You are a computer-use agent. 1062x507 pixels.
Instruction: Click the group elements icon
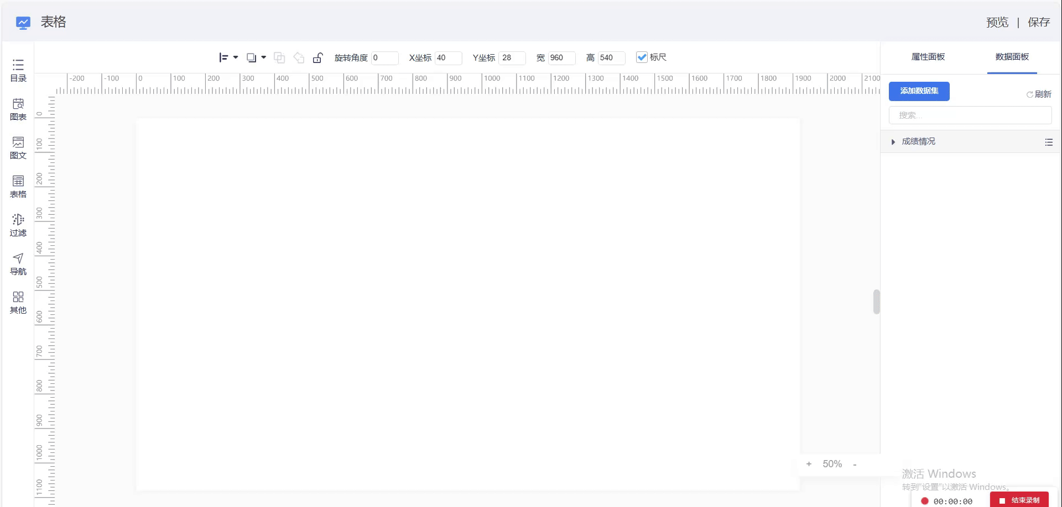coord(279,57)
